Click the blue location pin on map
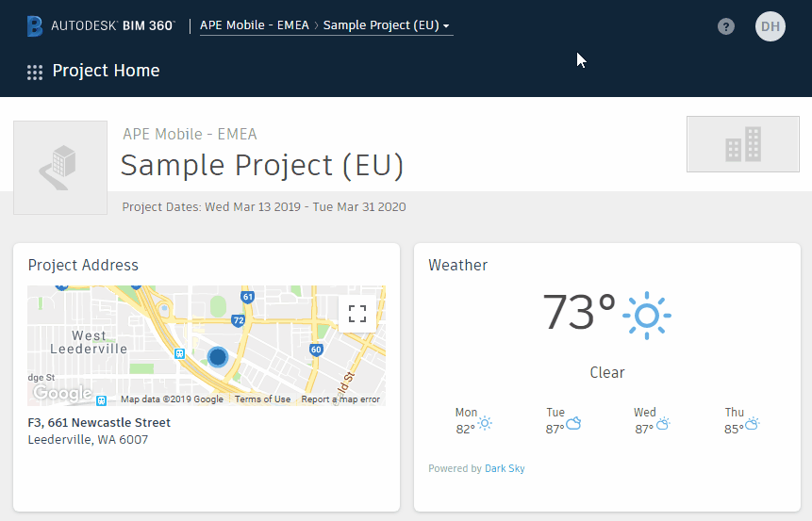This screenshot has width=812, height=521. (x=218, y=357)
